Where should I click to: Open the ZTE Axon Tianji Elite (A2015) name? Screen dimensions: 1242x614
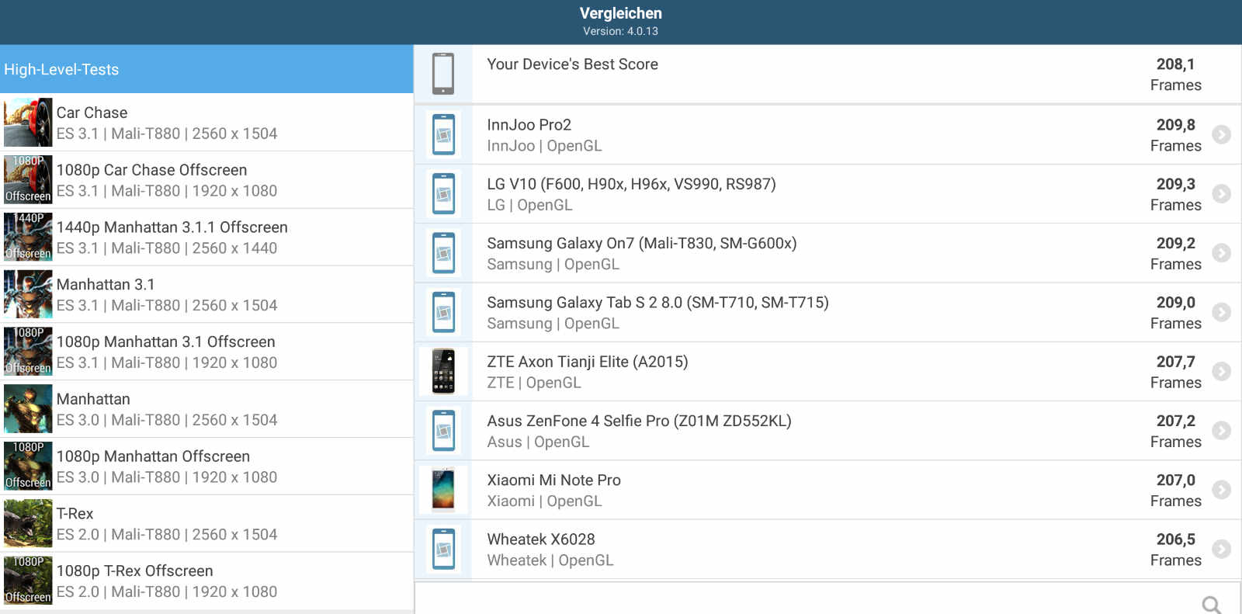[587, 362]
